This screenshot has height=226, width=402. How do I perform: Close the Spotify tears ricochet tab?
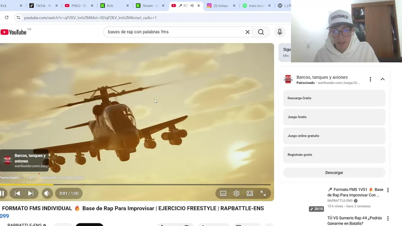[269, 6]
